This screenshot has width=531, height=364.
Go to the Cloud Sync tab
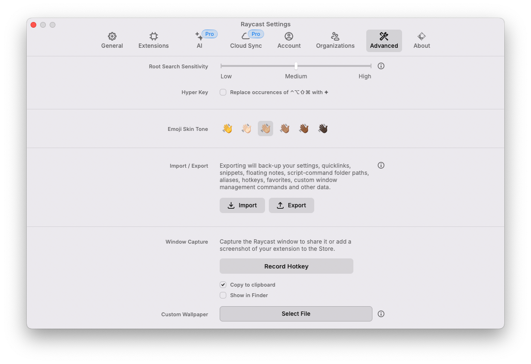coord(246,41)
